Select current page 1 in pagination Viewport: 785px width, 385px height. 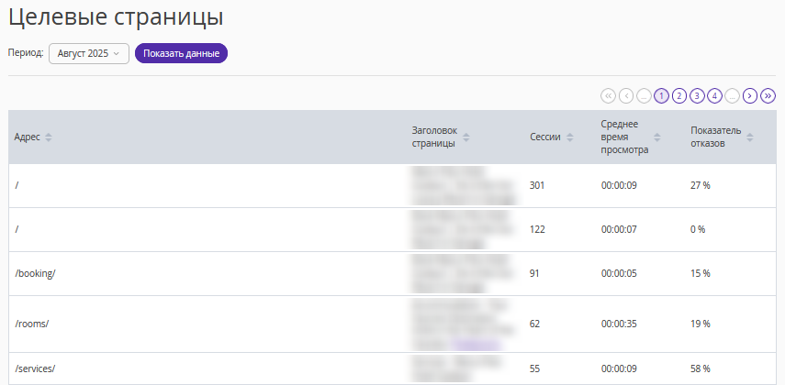coord(661,95)
